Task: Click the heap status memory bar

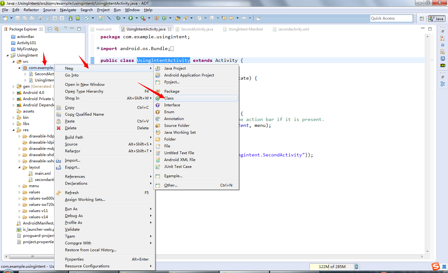Action: (332, 266)
